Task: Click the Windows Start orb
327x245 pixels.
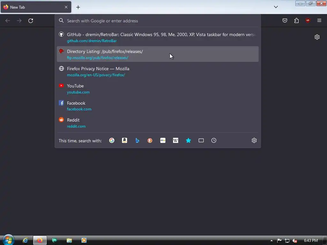Action: [x=9, y=240]
